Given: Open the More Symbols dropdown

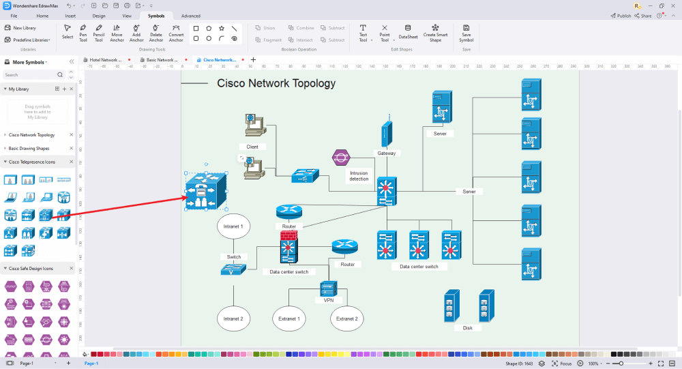Looking at the screenshot, I should (29, 62).
